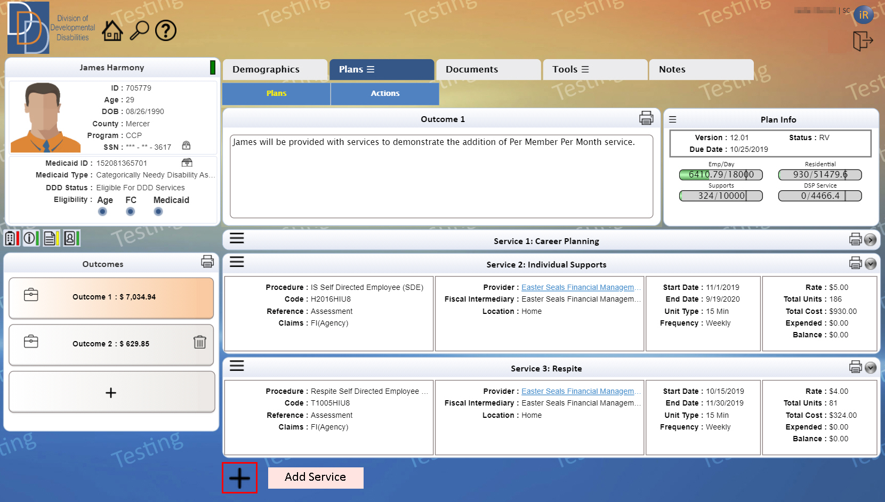Viewport: 885px width, 502px height.
Task: Collapse Service 3 Respite section
Action: (870, 368)
